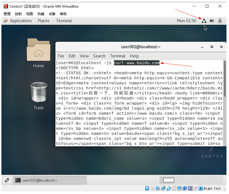Open the 设备 menu of VirtualBox
The width and height of the screenshot is (229, 194).
(52, 14)
